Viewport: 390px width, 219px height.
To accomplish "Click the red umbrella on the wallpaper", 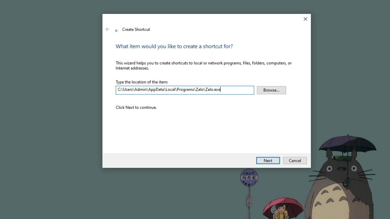I will point(283,204).
